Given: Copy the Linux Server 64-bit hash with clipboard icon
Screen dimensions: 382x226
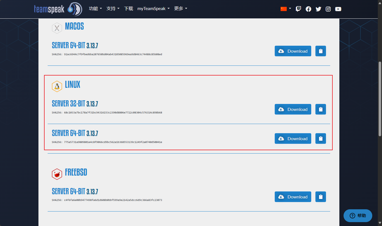Looking at the screenshot, I should pos(321,138).
